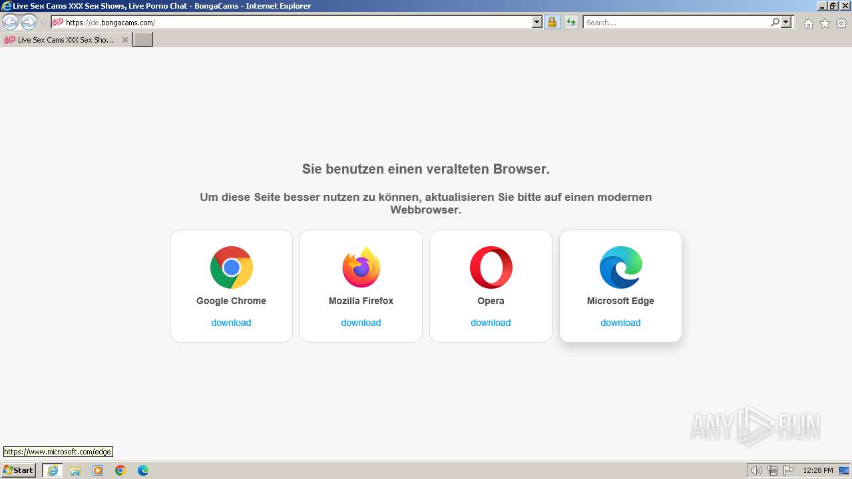
Task: Launch media player from the taskbar
Action: pos(98,470)
